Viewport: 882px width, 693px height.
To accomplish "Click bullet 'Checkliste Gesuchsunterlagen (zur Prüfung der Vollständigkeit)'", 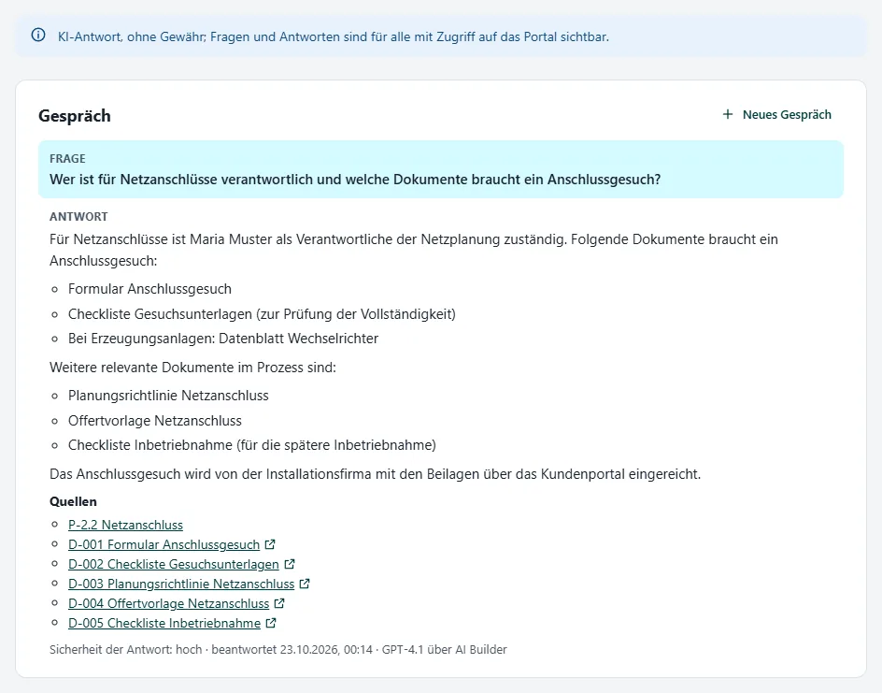I will click(x=262, y=313).
